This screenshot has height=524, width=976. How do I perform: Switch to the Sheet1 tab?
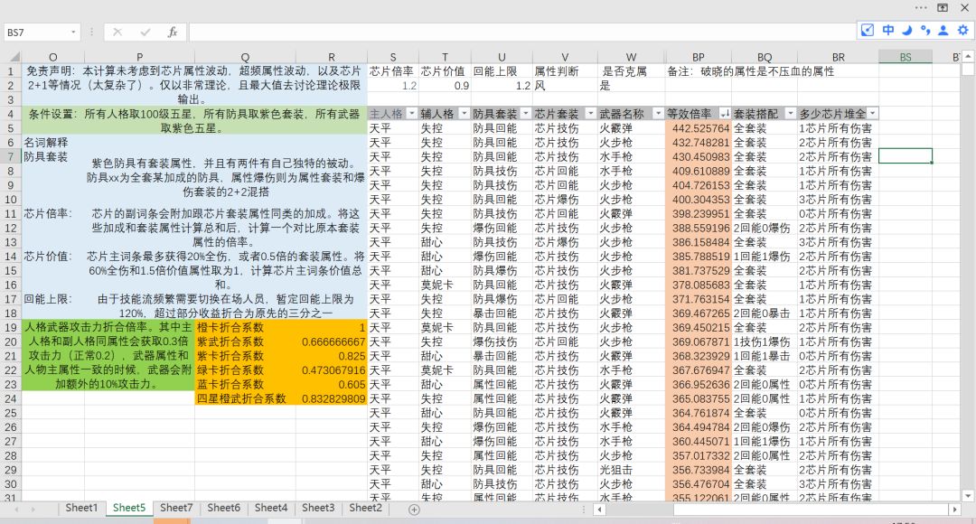coord(81,508)
